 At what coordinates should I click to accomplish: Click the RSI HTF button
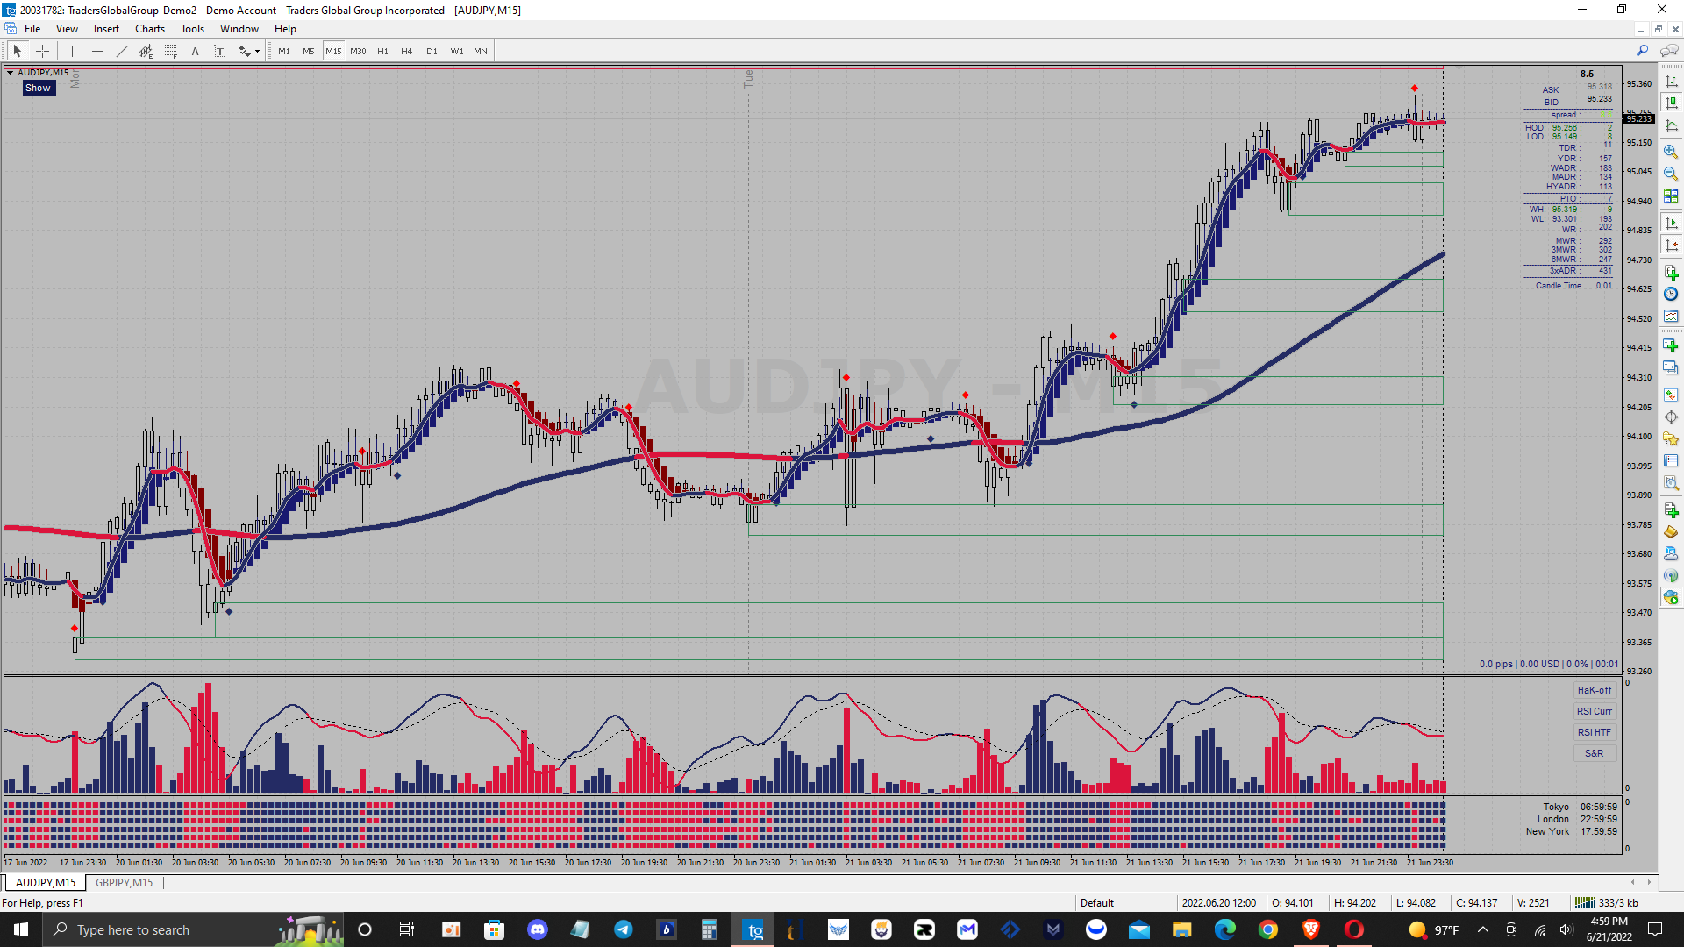pos(1594,732)
